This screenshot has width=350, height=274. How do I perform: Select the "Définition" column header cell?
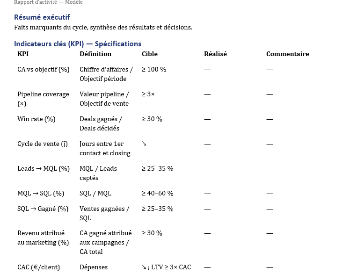[x=95, y=54]
